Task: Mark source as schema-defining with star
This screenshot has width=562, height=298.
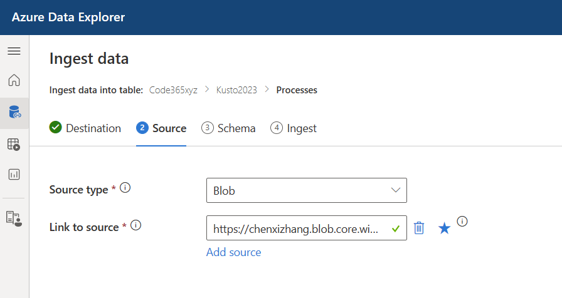Action: [x=444, y=228]
